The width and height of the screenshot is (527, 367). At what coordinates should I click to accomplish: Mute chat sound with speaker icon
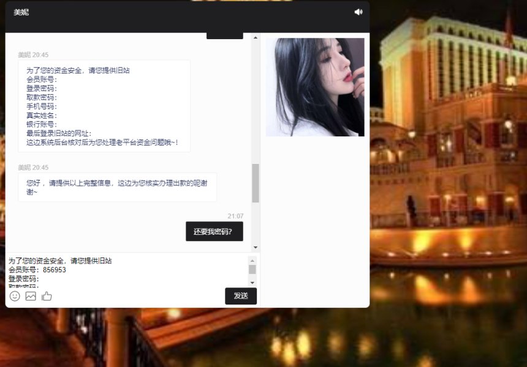[x=358, y=12]
